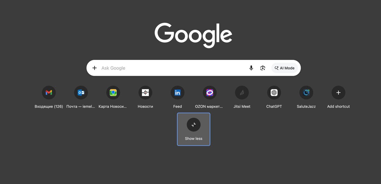Image resolution: width=381 pixels, height=184 pixels.
Task: Open the LinkedIn Feed shortcut icon
Action: point(177,93)
